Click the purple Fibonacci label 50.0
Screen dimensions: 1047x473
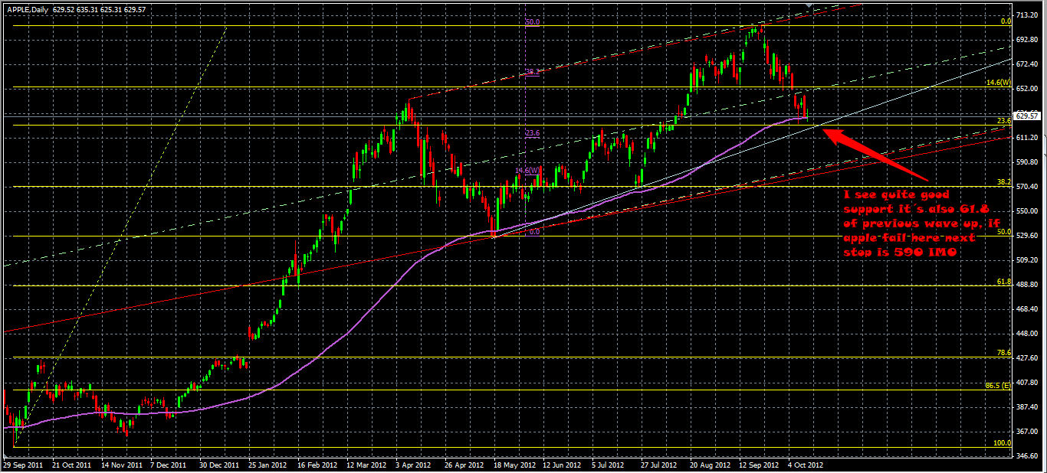tap(533, 23)
